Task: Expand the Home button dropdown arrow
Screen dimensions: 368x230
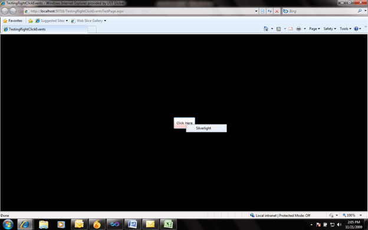Action: tap(272, 29)
